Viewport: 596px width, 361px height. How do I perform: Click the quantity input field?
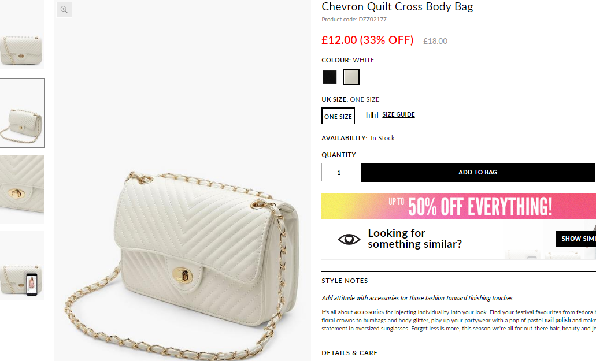[339, 172]
